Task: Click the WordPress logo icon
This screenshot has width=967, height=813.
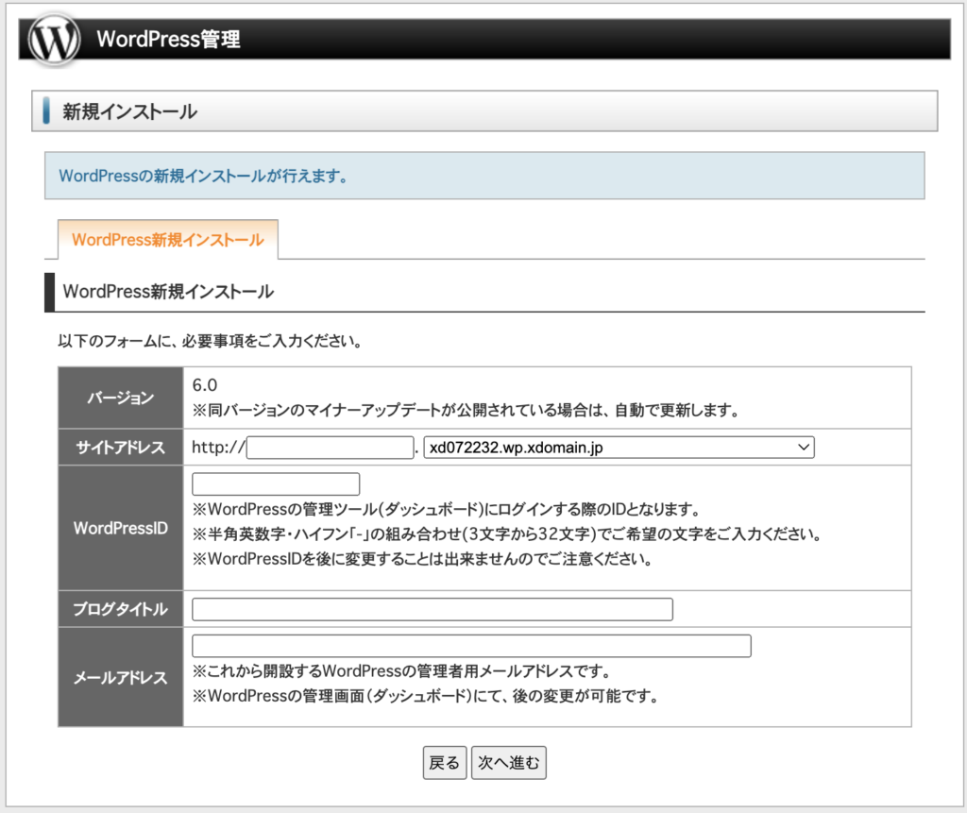Action: pyautogui.click(x=55, y=40)
